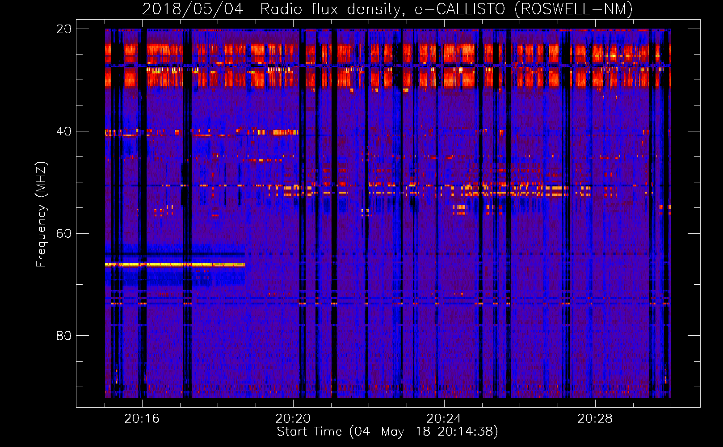Click the time tick label "20:28"
723x447 pixels.
(x=595, y=418)
